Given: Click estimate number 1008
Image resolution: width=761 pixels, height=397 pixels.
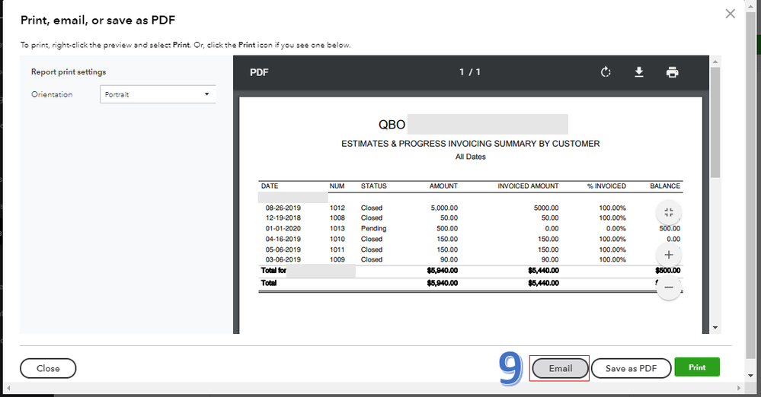Looking at the screenshot, I should pyautogui.click(x=337, y=218).
